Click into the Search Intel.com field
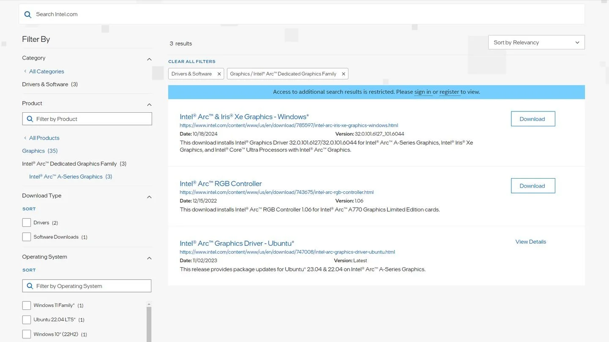 point(302,14)
